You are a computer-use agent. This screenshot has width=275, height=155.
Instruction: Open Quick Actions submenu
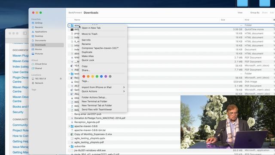(x=103, y=91)
